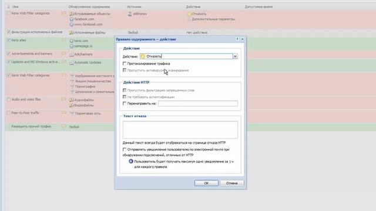Toggle Пропустить фильтрацию запрещенных слов checkbox
The height and width of the screenshot is (211, 376).
(125, 90)
